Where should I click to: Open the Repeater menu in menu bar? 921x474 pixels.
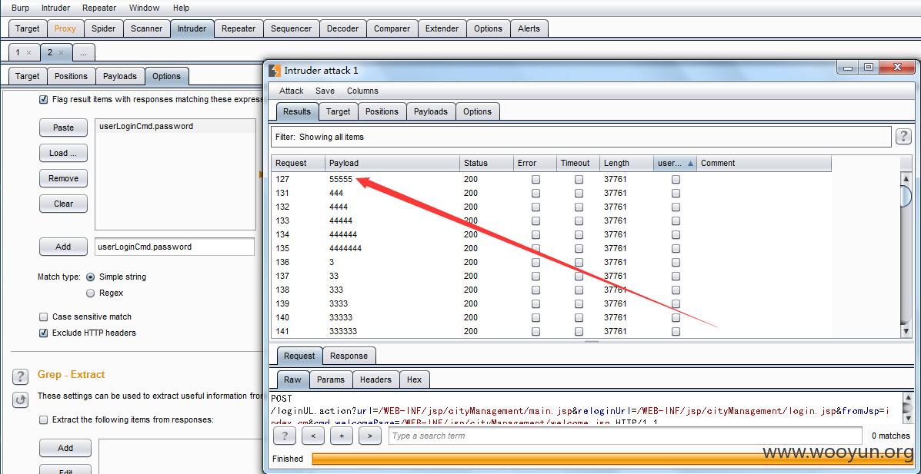99,8
